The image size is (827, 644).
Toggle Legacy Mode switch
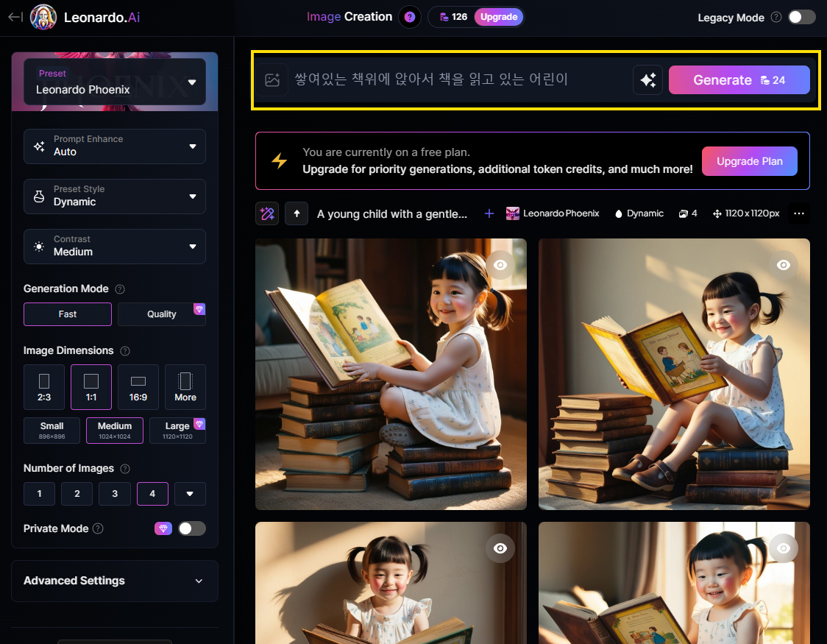[x=802, y=17]
